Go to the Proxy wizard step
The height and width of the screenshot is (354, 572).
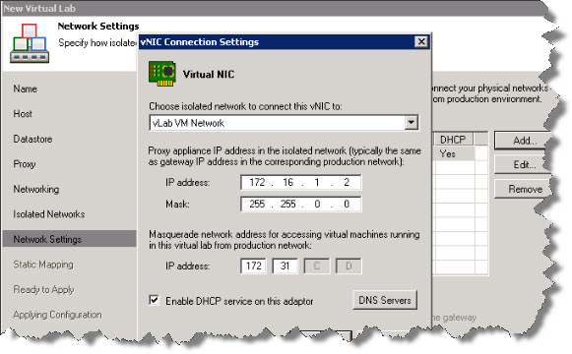(25, 164)
